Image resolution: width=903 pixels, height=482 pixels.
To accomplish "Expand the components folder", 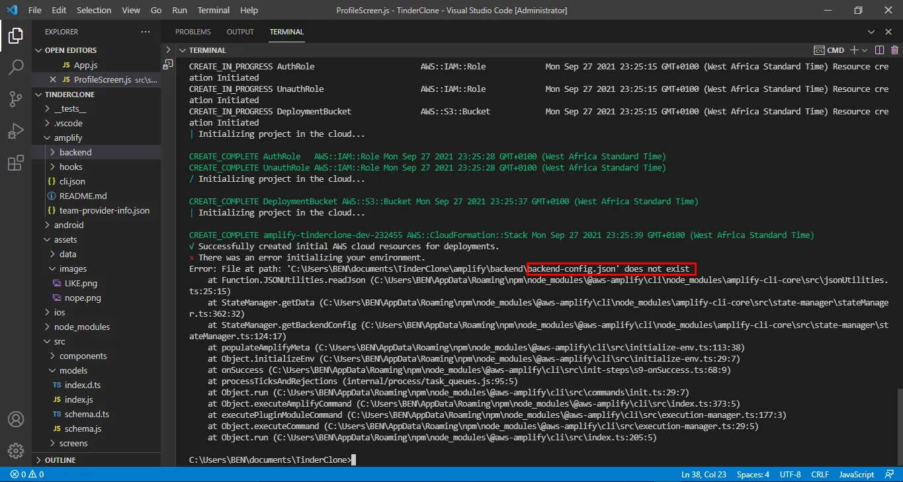I will (x=97, y=356).
